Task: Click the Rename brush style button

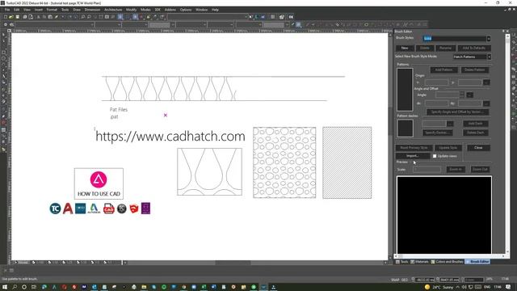Action: [x=445, y=48]
